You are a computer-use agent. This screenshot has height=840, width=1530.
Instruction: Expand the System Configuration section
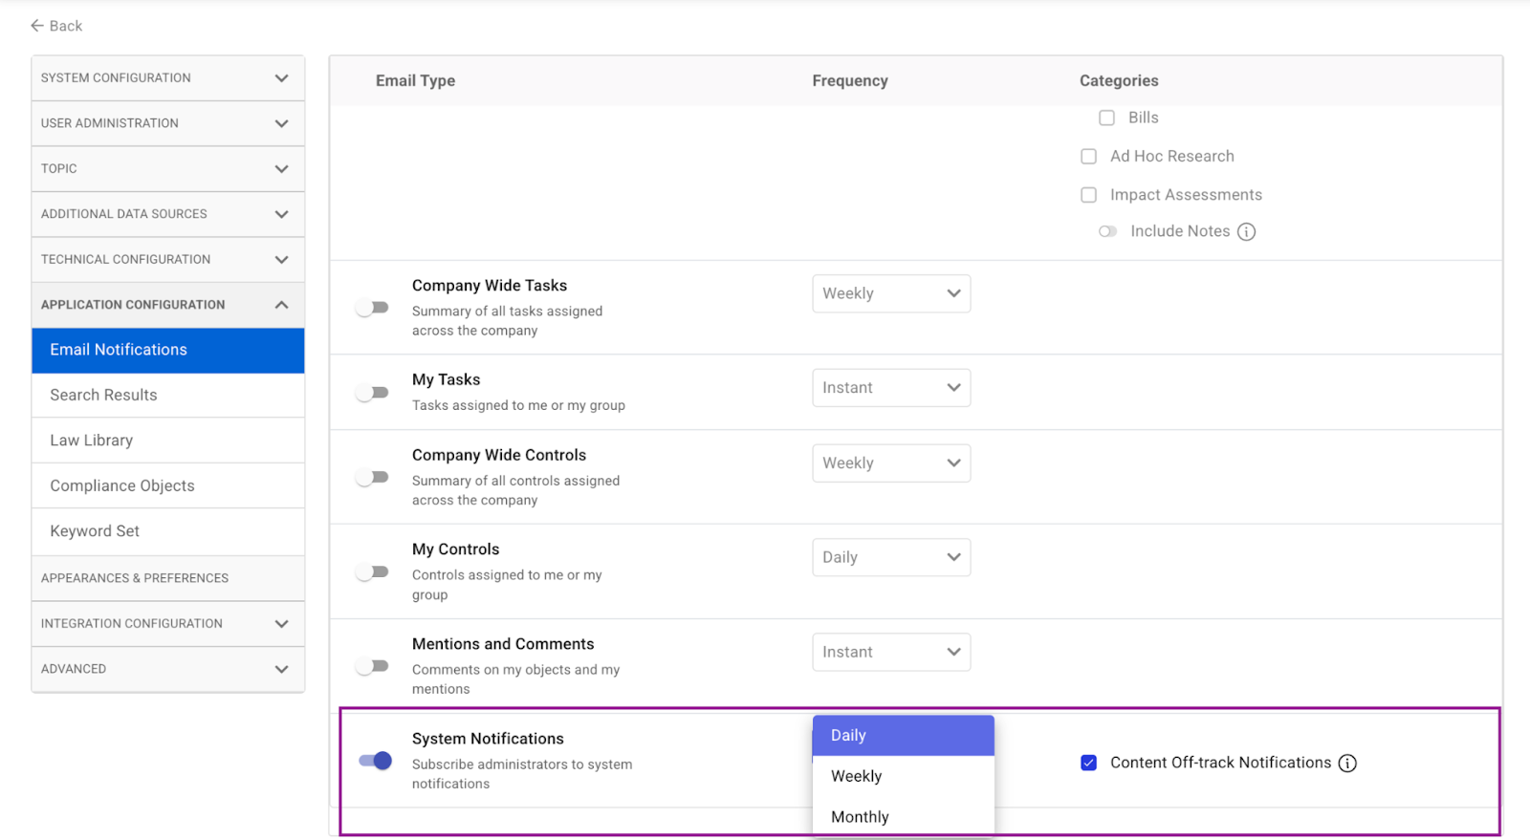click(x=168, y=78)
